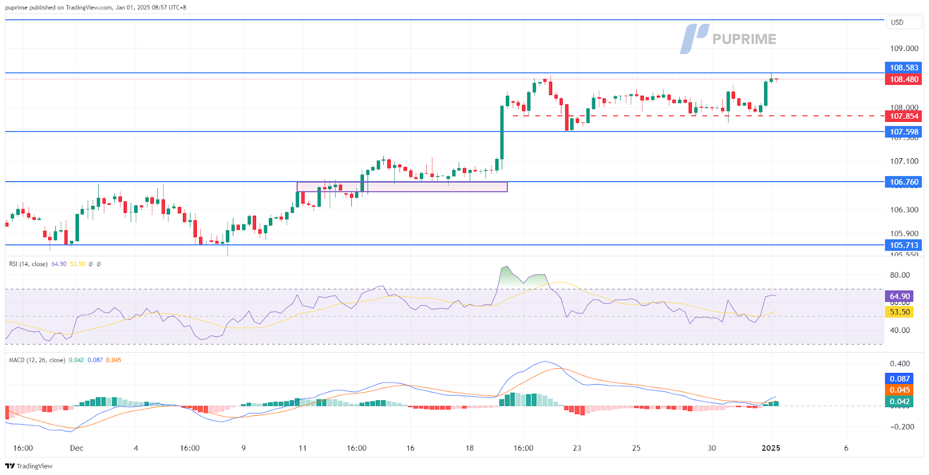Click the 16 date label on time axis
The image size is (929, 475).
(x=411, y=448)
